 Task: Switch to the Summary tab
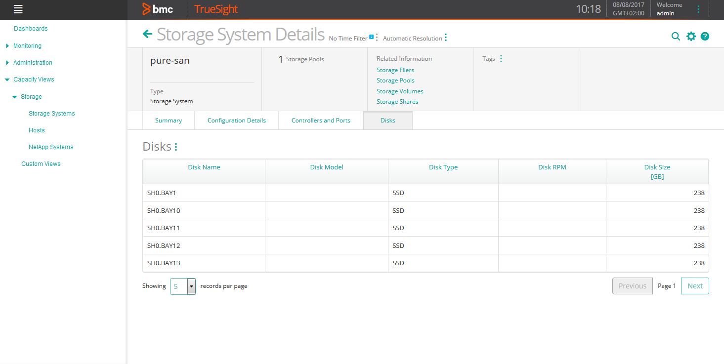(169, 121)
